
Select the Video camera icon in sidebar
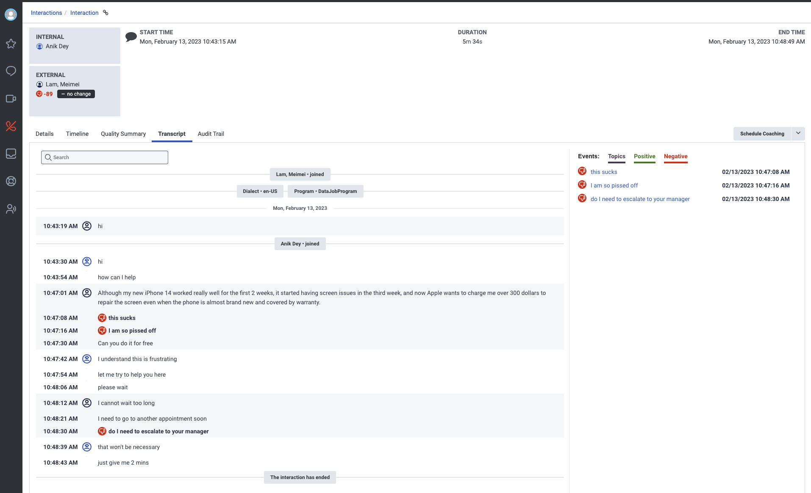pyautogui.click(x=11, y=99)
